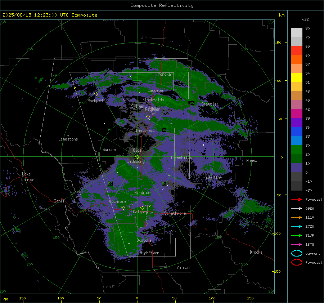324x303 pixels.
Task: Click the Ponoka city label
Action: 164,75
